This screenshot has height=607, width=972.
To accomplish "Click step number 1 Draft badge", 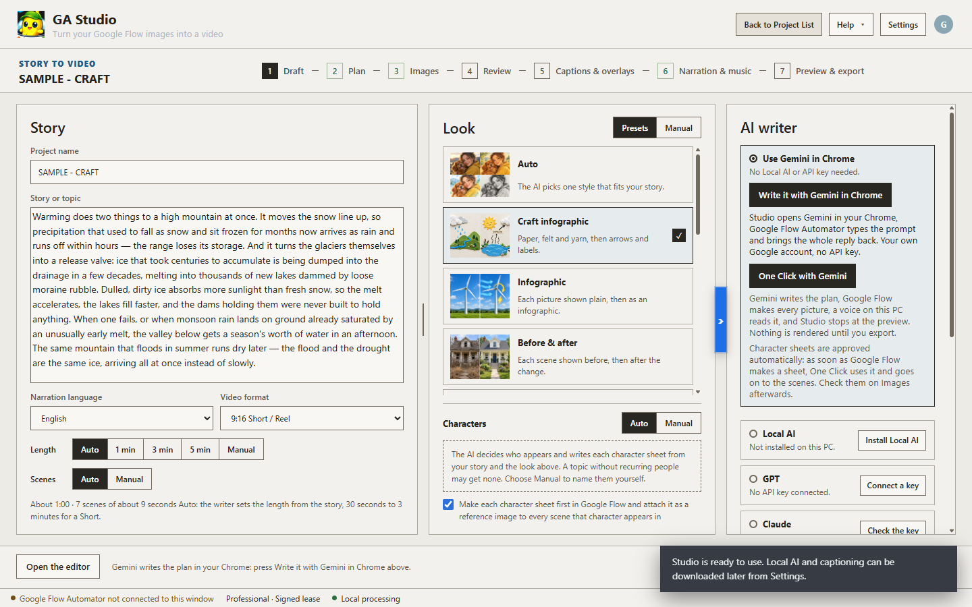I will tap(270, 71).
